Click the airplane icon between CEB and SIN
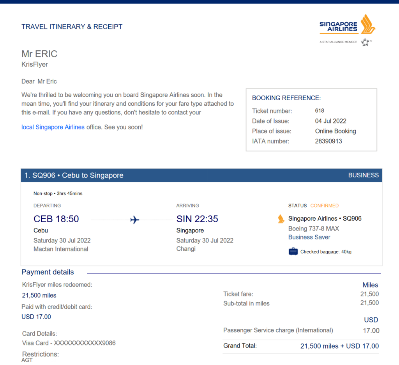The width and height of the screenshot is (399, 365). point(134,220)
